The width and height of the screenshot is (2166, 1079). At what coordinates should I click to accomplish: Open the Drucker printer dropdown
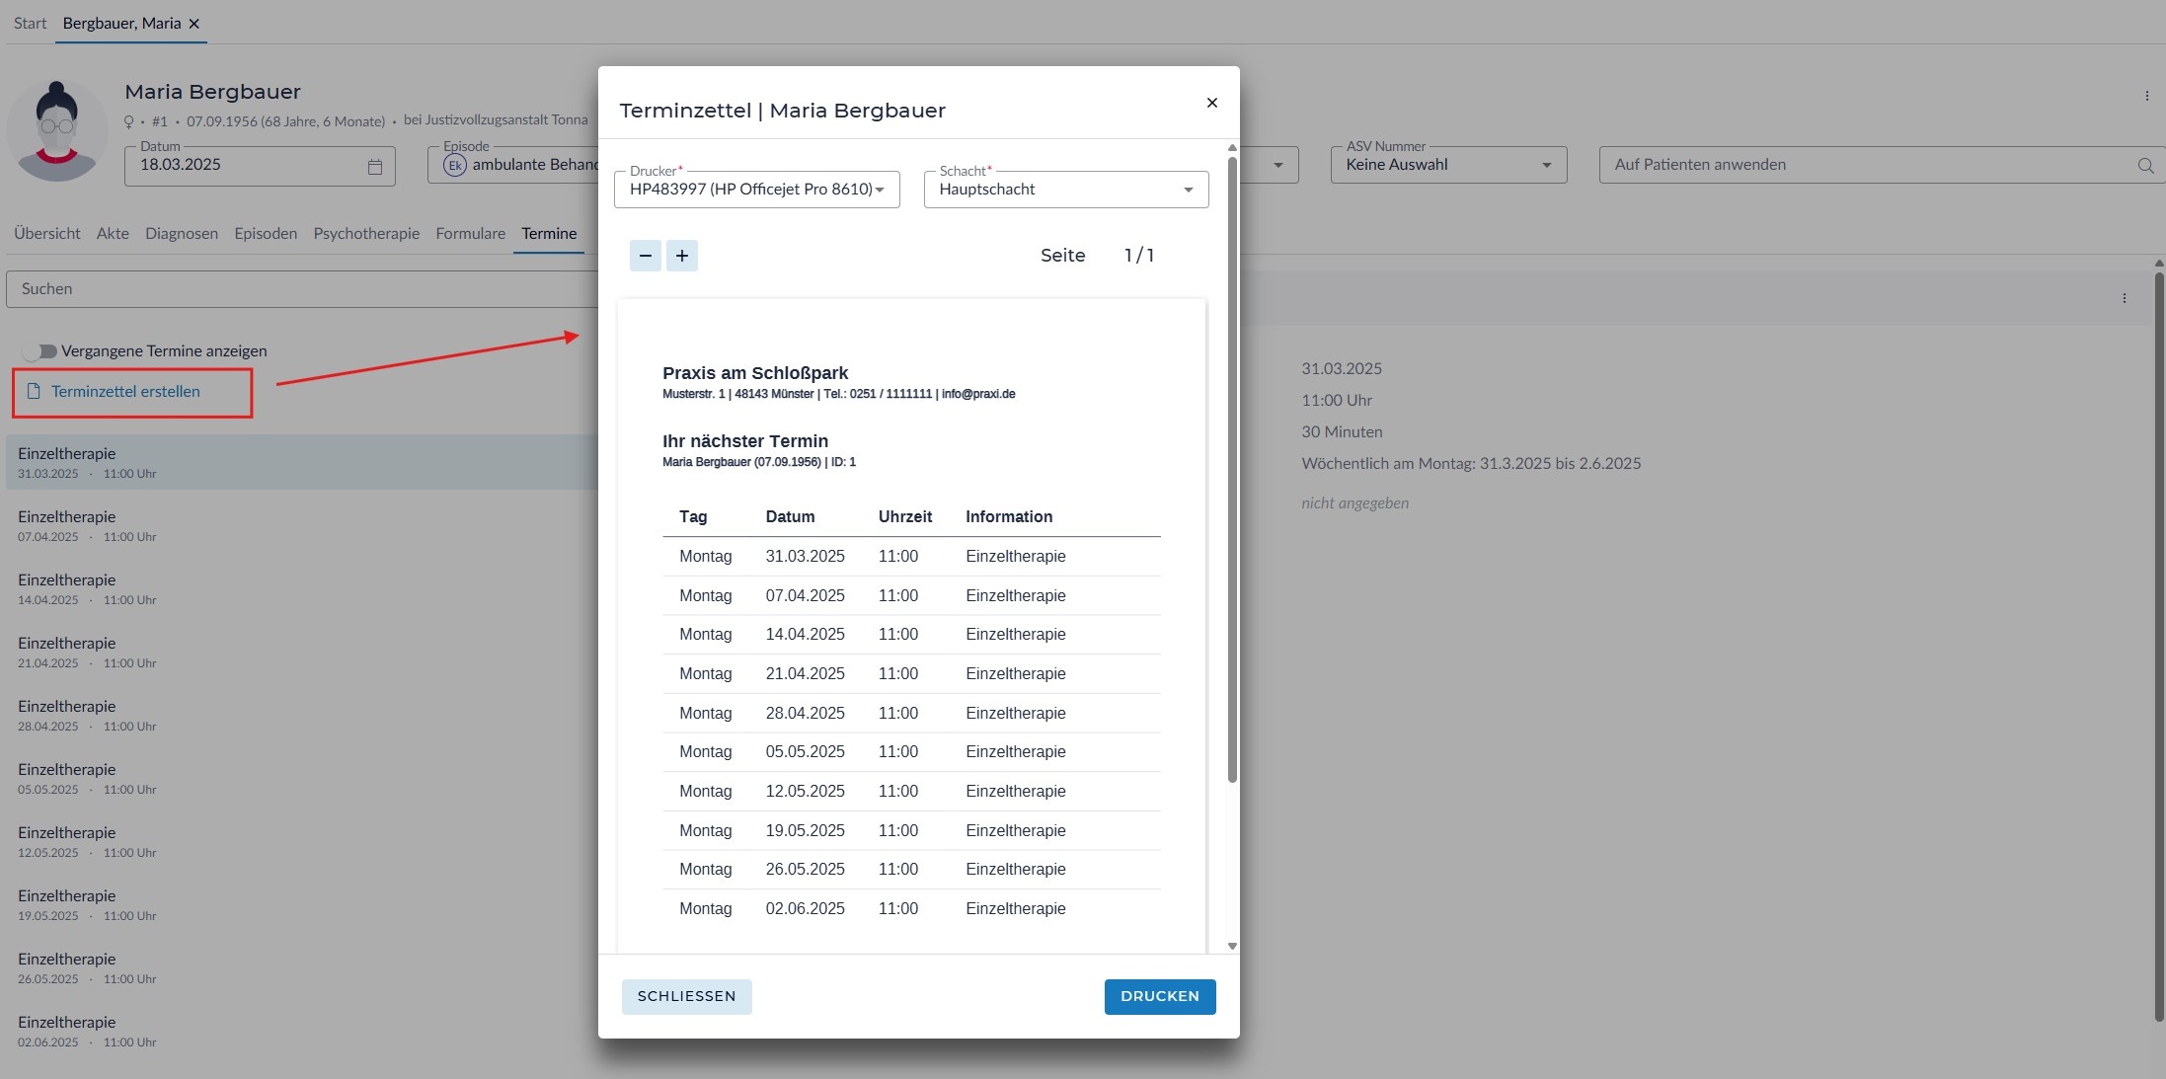point(756,190)
